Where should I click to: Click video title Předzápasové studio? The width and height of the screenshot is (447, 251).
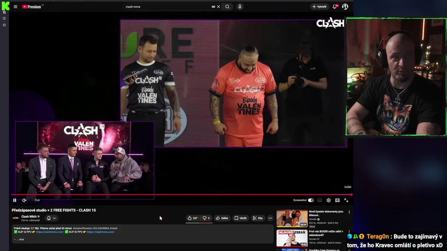click(x=54, y=210)
